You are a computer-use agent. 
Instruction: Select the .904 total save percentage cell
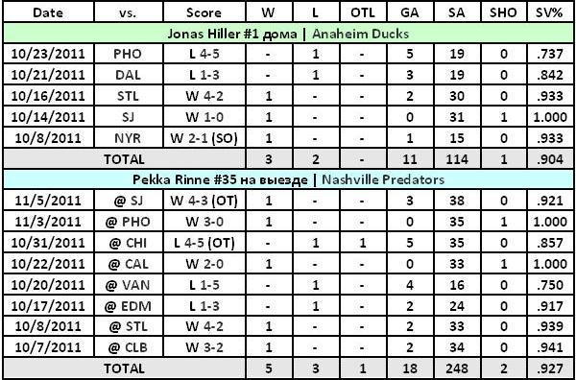click(551, 159)
